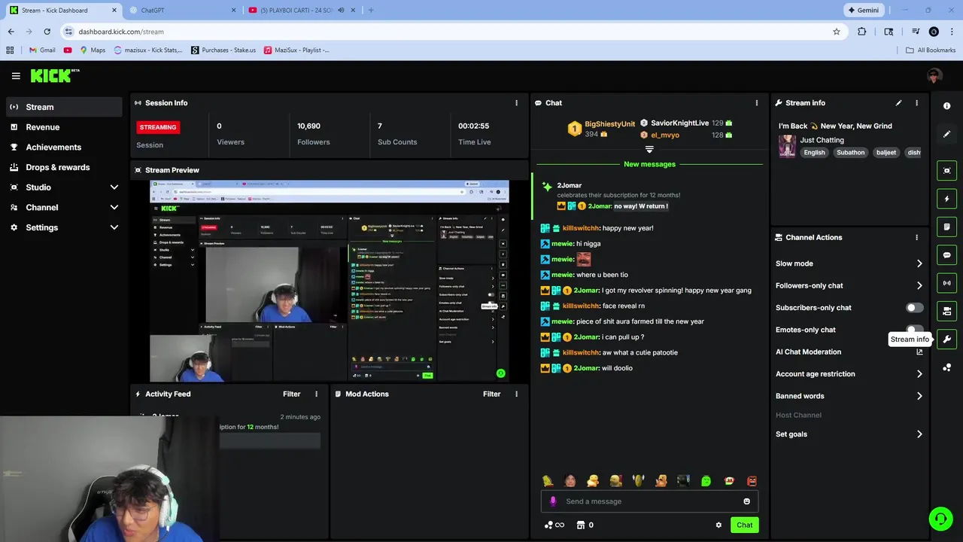Open the Mod Actions Filter

pyautogui.click(x=491, y=394)
